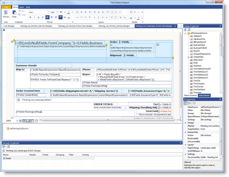The height and width of the screenshot is (177, 229).
Task: Open the File menu
Action: [x=6, y=7]
